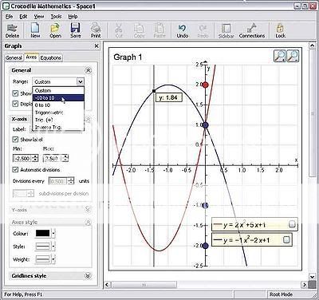Viewport: 319px width, 300px height.
Task: Open the Edit menu
Action: click(23, 17)
